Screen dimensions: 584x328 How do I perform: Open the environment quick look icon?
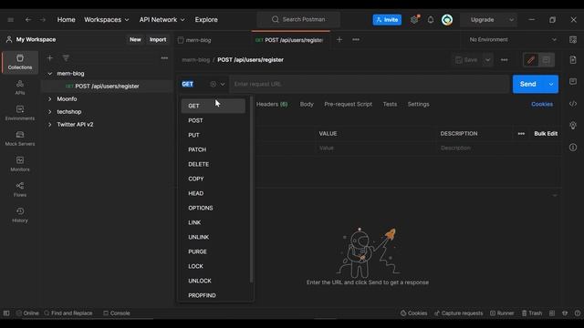click(x=573, y=40)
